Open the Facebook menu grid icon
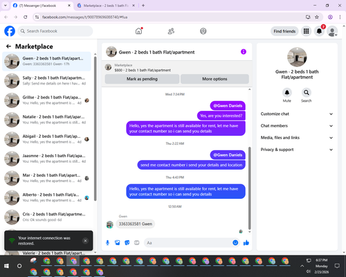 click(306, 31)
